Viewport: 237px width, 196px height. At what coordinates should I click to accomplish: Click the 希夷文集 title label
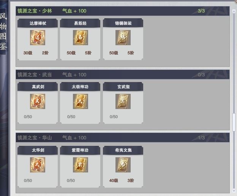pyautogui.click(x=123, y=150)
